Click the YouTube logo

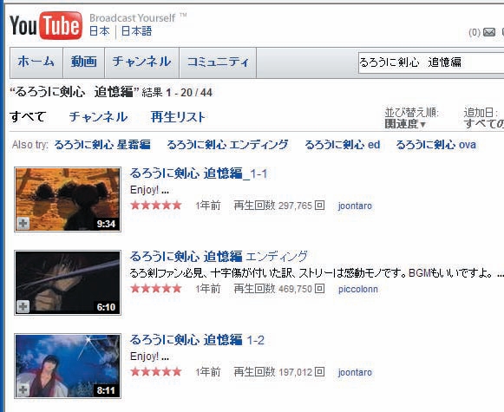[x=46, y=26]
